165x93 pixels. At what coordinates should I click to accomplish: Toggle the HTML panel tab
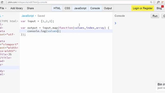pos(57,8)
